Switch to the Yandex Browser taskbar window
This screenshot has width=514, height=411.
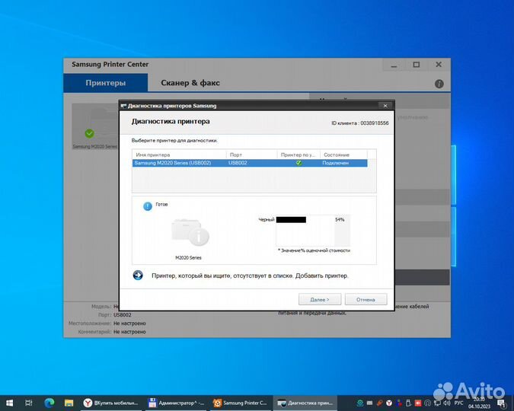[111, 403]
